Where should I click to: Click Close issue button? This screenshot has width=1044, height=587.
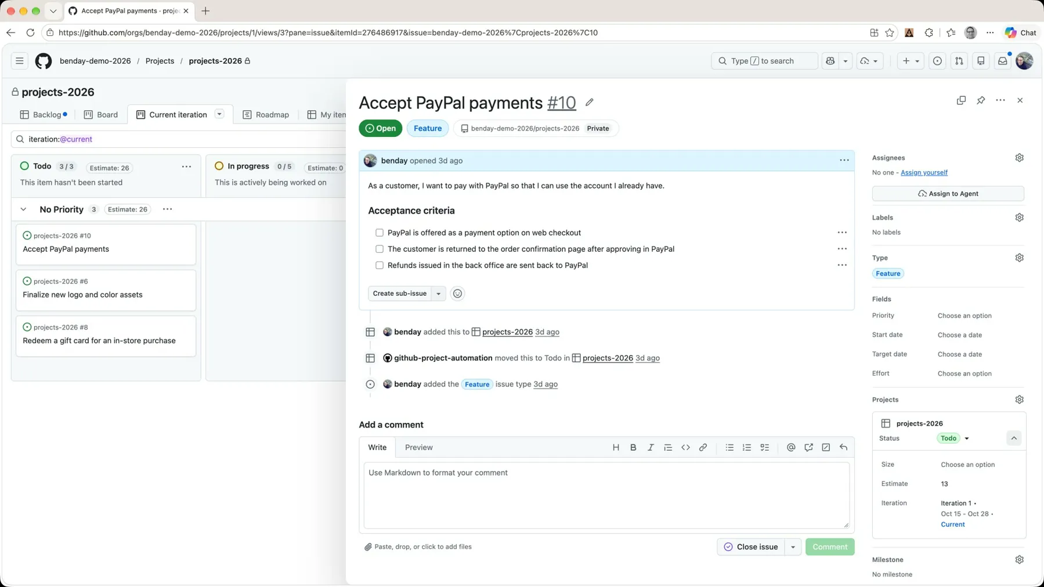pos(751,547)
